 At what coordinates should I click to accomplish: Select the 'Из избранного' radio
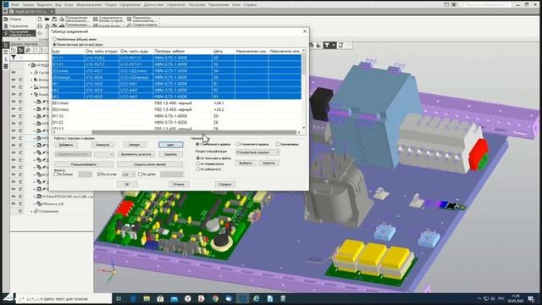click(197, 169)
